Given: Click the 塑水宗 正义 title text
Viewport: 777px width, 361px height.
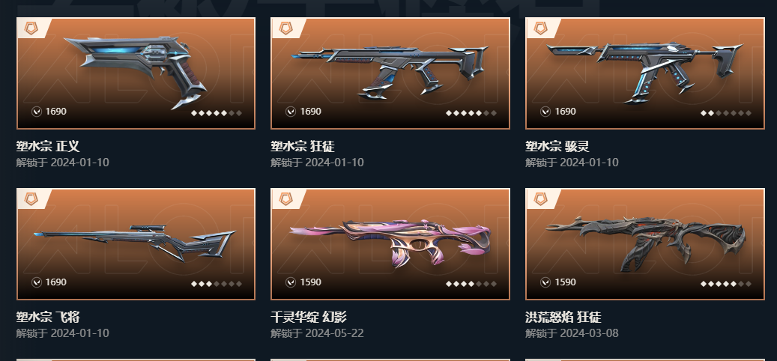Looking at the screenshot, I should pyautogui.click(x=47, y=146).
